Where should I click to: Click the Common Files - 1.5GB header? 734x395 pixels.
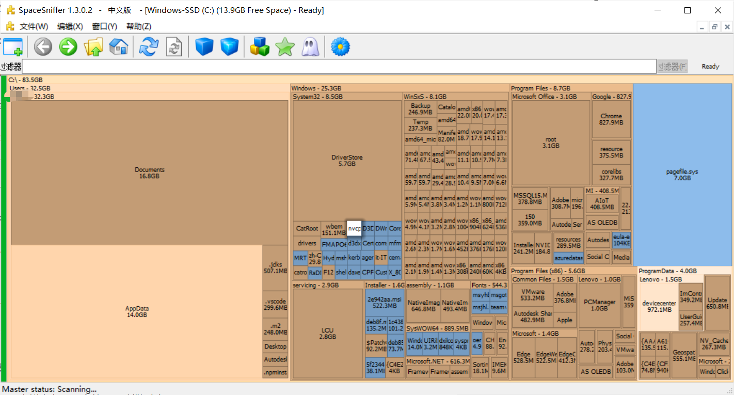[x=543, y=279]
